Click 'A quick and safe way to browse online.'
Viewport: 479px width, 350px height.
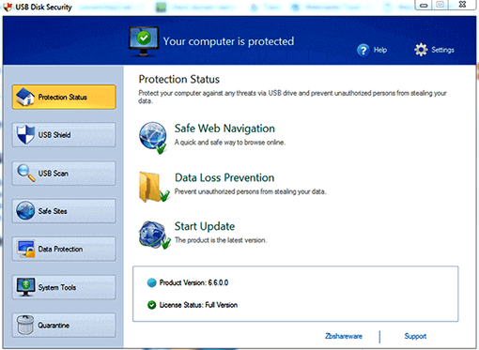[x=230, y=143]
